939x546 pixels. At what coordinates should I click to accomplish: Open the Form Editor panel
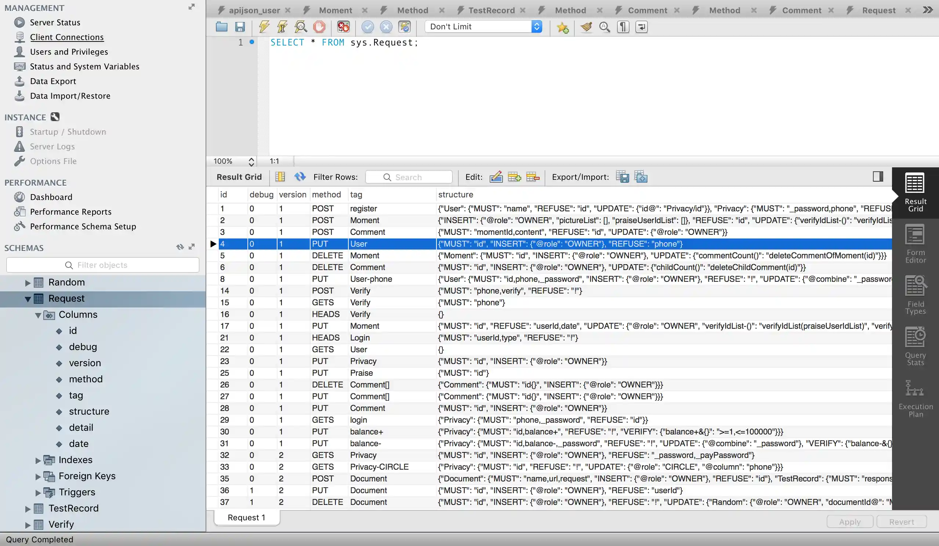[915, 244]
